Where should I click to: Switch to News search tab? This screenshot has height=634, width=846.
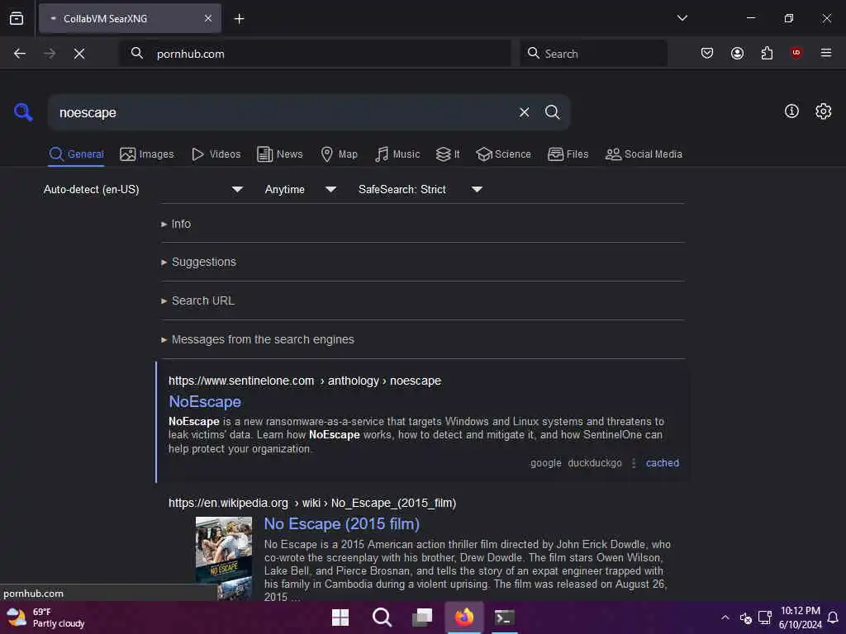[279, 154]
